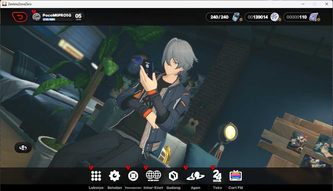
Task: Click the 00000110 polychrome balance
Action: point(296,17)
